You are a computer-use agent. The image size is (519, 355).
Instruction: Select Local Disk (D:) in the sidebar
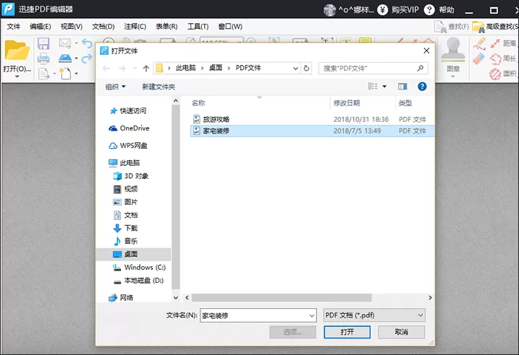(x=138, y=281)
